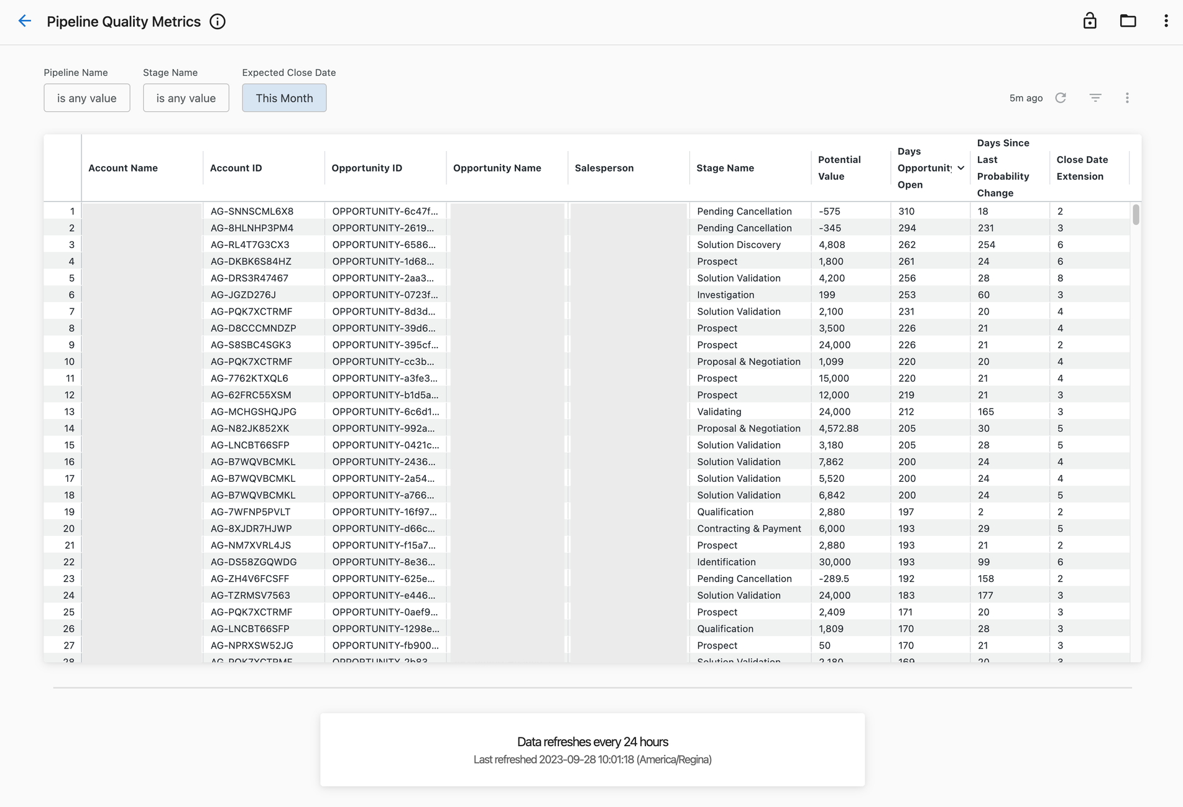This screenshot has width=1183, height=807.
Task: Open Stage Name filter 'is any value'
Action: (x=186, y=98)
